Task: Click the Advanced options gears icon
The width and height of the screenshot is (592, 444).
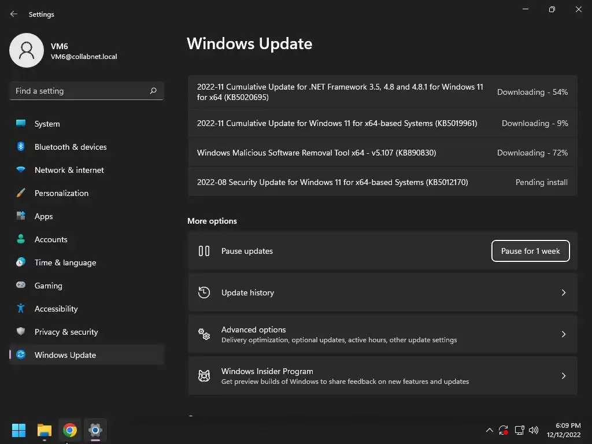Action: pyautogui.click(x=204, y=334)
